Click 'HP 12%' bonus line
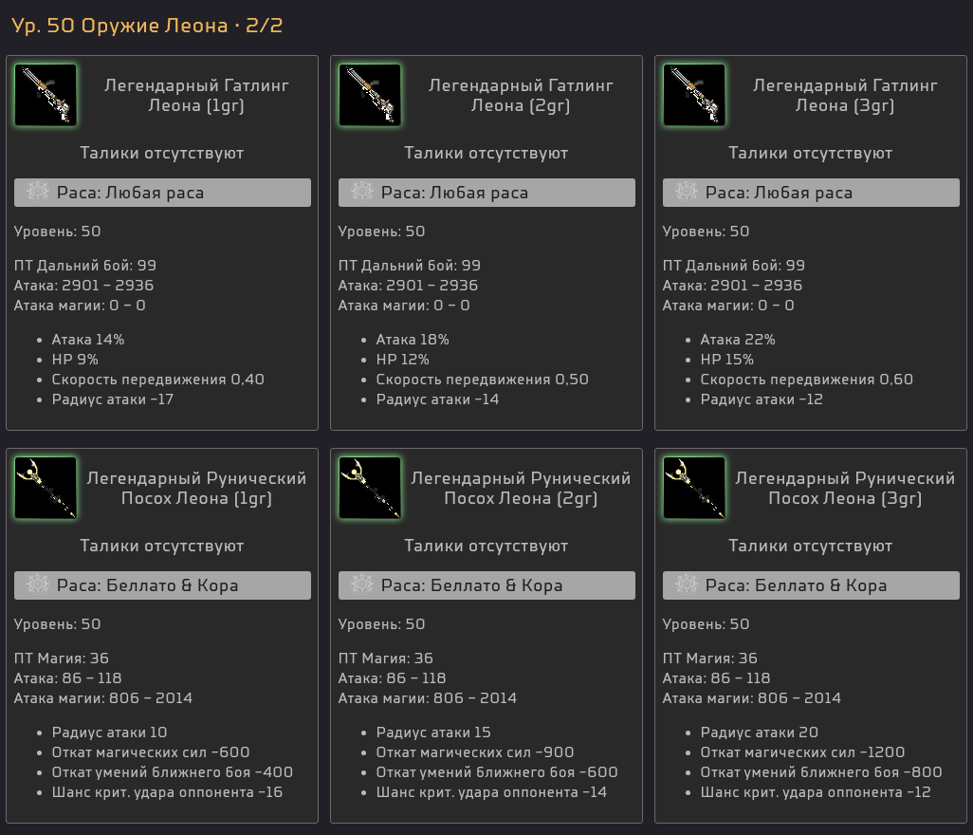Viewport: 973px width, 835px height. [x=402, y=360]
